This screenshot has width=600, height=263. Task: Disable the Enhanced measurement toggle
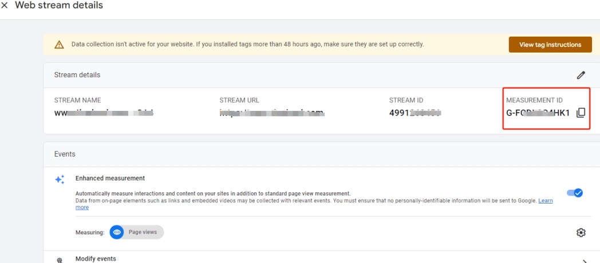click(x=575, y=193)
